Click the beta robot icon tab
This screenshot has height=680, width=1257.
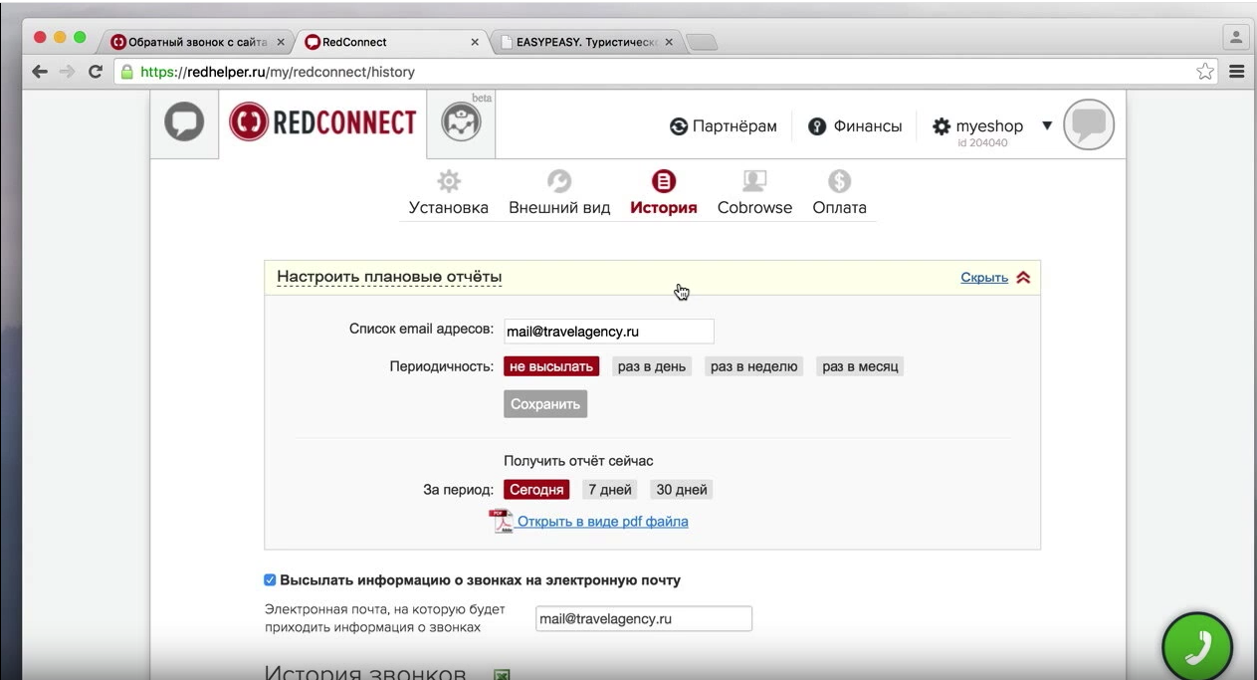click(461, 122)
